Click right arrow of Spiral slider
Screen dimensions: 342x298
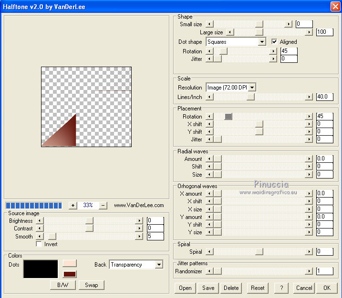click(309, 252)
